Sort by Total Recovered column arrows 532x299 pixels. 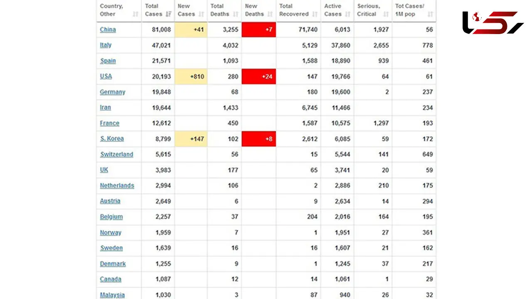[315, 14]
